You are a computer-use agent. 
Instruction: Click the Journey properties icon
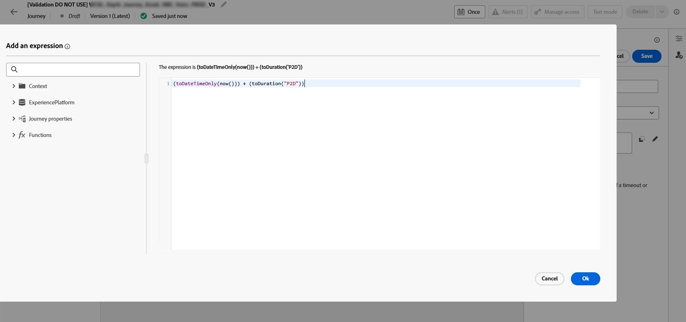point(22,119)
